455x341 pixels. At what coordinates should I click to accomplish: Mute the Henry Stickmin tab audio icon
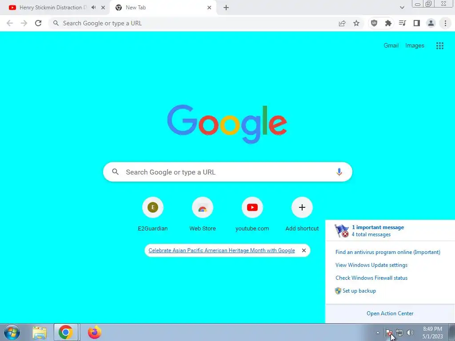[93, 7]
